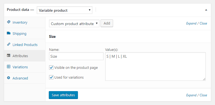The image size is (215, 105).
Task: Click the Values textarea resize handle
Action: (204, 79)
